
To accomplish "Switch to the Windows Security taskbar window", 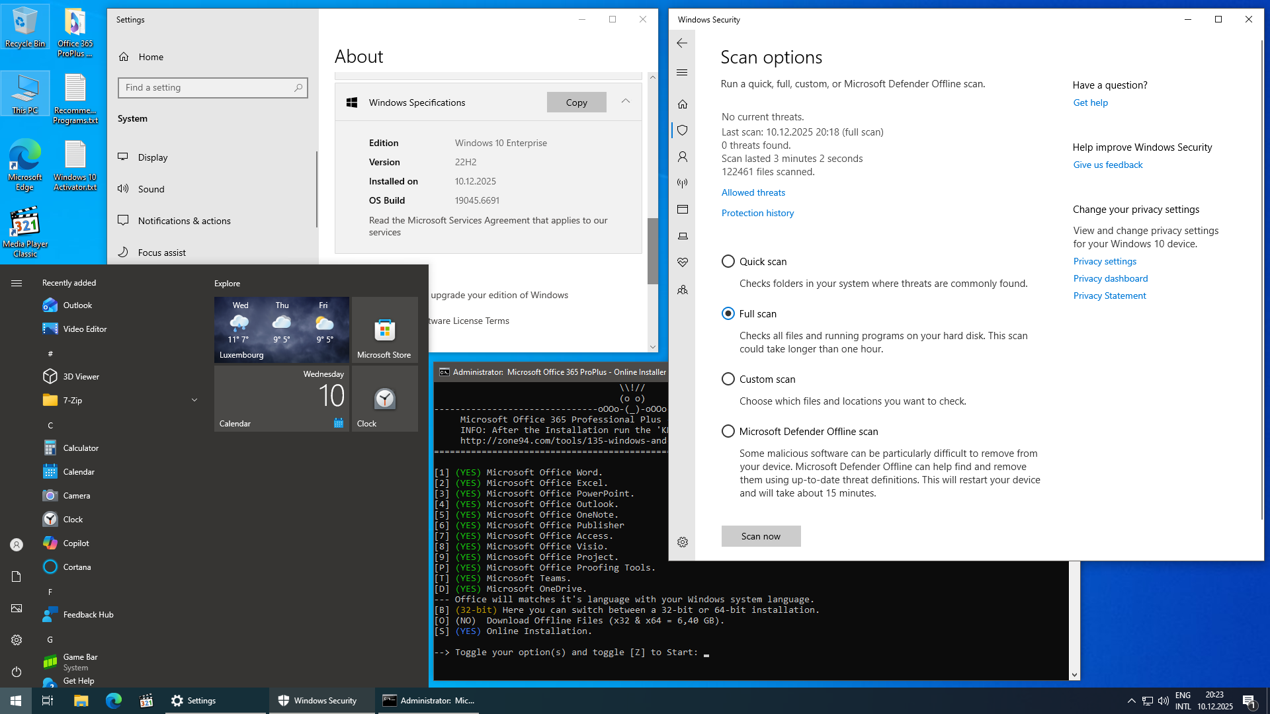I will point(321,700).
